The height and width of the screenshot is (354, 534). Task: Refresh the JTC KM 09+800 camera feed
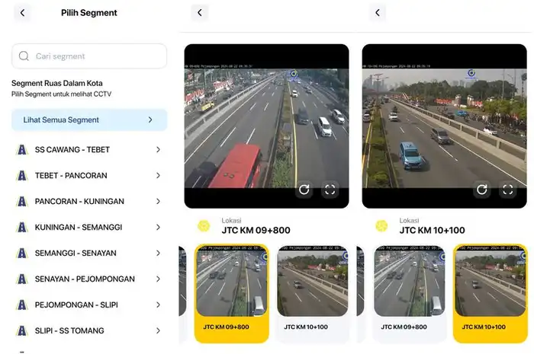click(x=304, y=190)
